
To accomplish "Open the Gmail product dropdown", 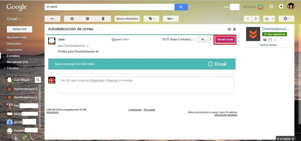I will coord(14,19).
